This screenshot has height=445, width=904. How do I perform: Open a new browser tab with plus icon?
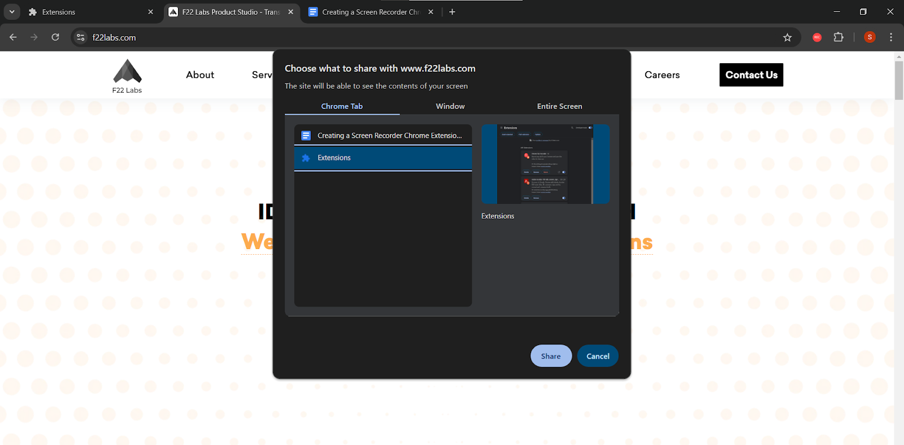[x=452, y=12]
